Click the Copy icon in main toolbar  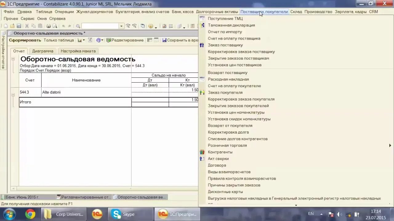(33, 26)
